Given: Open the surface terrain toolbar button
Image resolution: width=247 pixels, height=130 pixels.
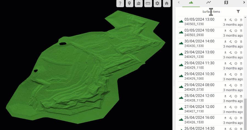Looking at the screenshot, I should 139,3.
